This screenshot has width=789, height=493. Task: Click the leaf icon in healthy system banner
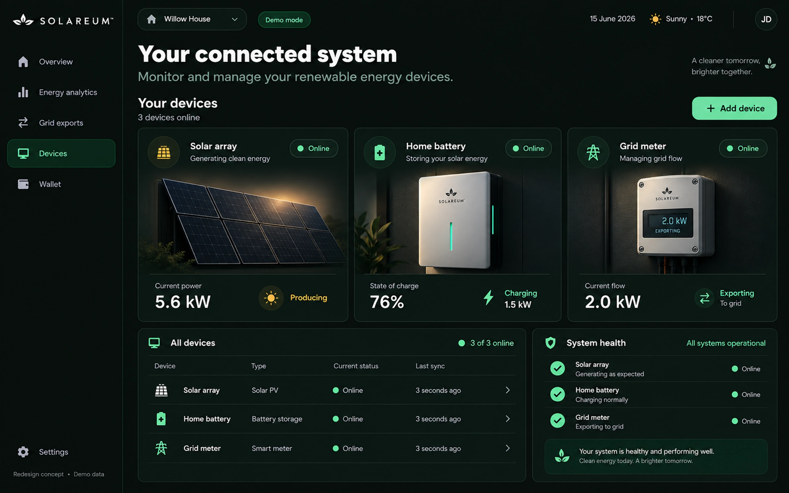point(562,456)
